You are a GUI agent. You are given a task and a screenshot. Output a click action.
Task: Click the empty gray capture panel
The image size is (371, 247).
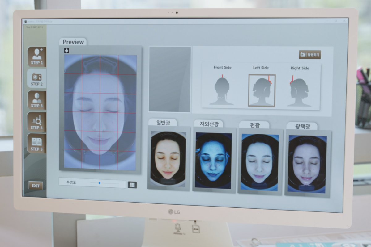[170, 79]
